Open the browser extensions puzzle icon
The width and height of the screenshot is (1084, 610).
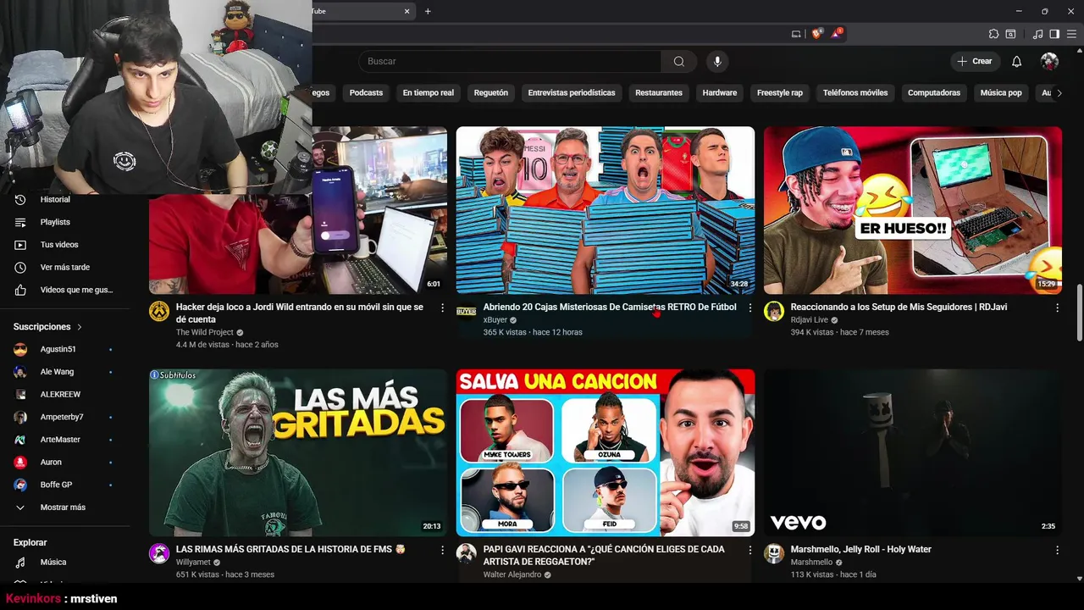993,34
